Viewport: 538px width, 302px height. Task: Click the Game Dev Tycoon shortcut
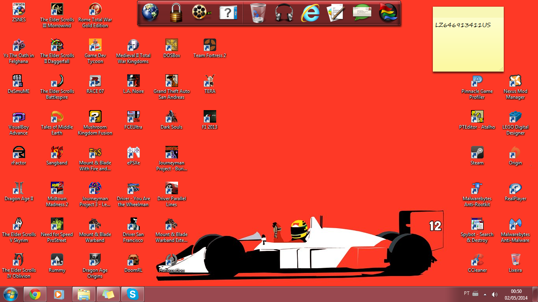coord(95,45)
